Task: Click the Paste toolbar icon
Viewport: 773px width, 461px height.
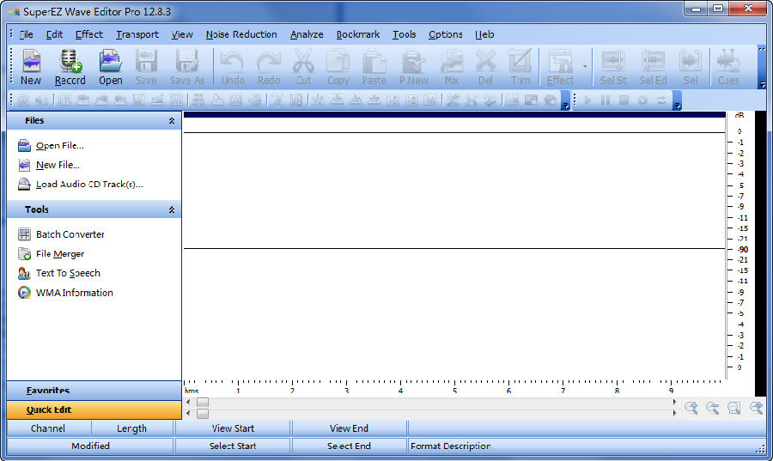Action: tap(374, 68)
